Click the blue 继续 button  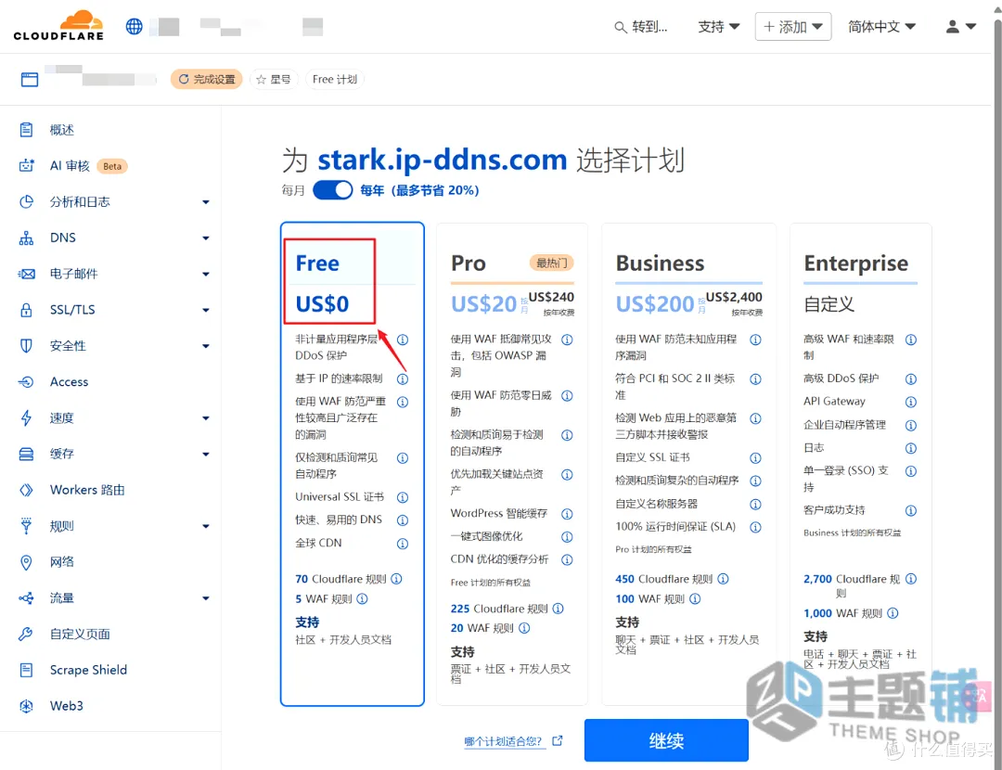point(666,740)
